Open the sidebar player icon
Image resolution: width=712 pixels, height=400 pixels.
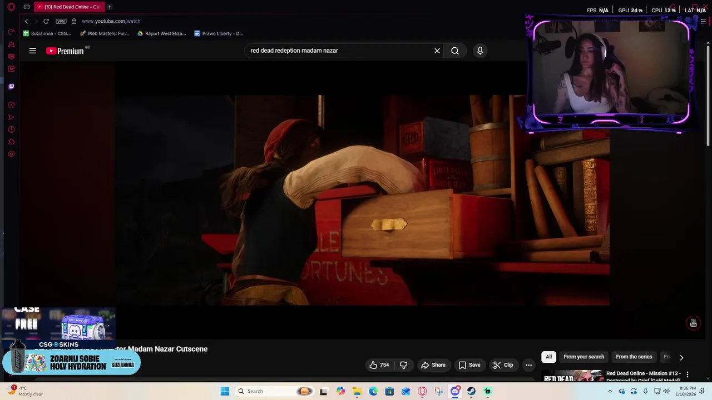point(11,105)
